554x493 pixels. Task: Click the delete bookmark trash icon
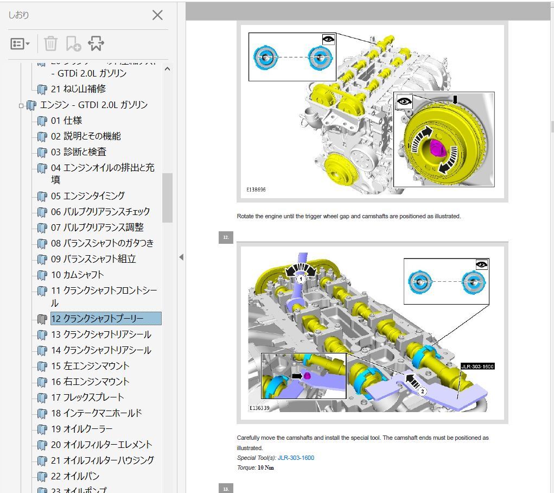tap(50, 44)
